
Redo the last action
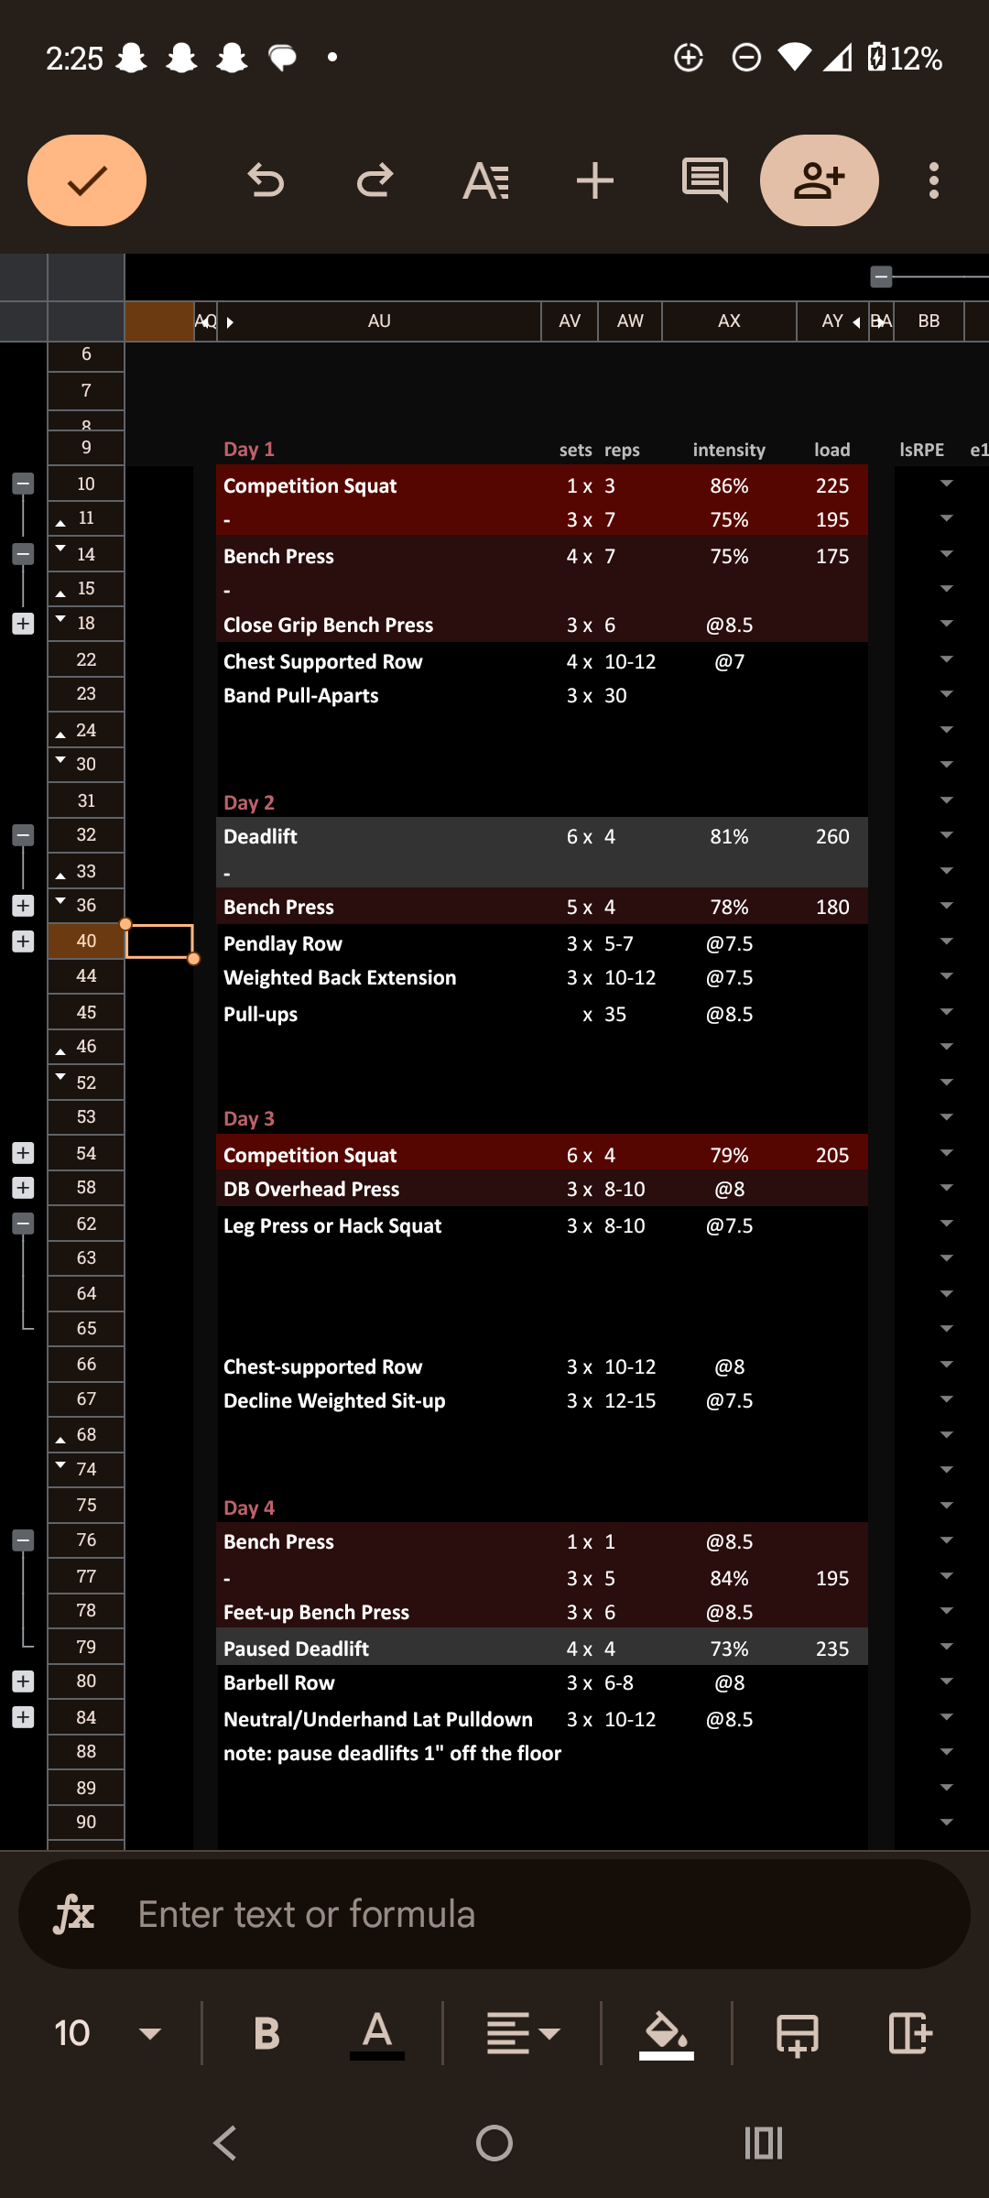click(x=375, y=180)
